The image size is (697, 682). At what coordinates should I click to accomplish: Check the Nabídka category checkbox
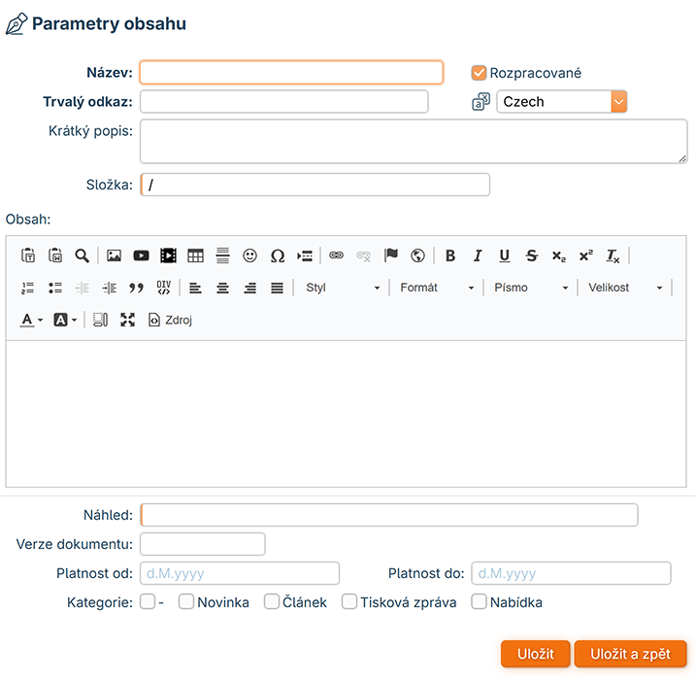pos(479,602)
